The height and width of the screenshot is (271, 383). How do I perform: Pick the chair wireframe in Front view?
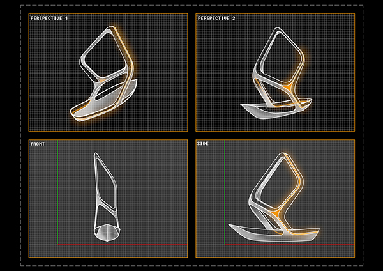click(x=107, y=197)
